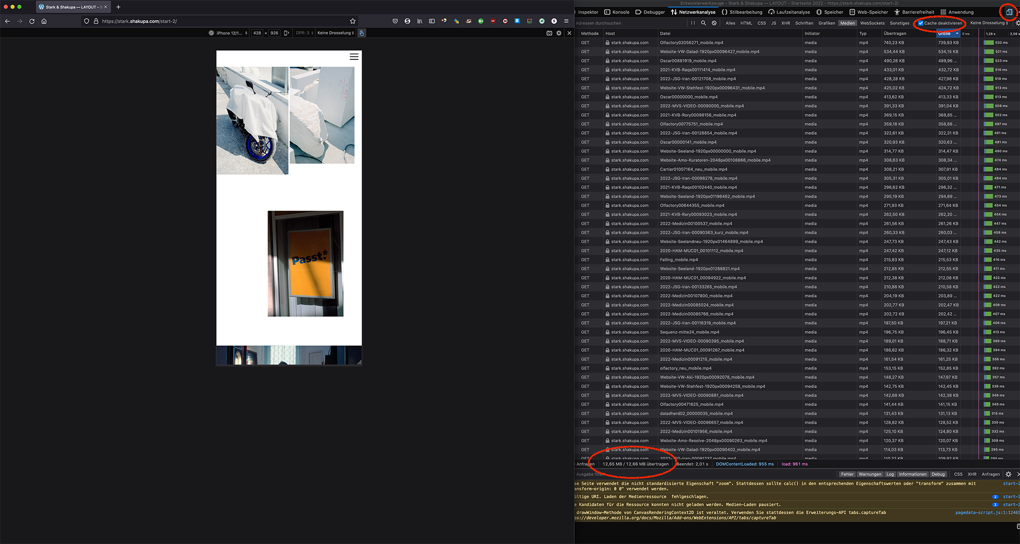Open the page hamburger menu
This screenshot has height=544, width=1020.
click(354, 57)
